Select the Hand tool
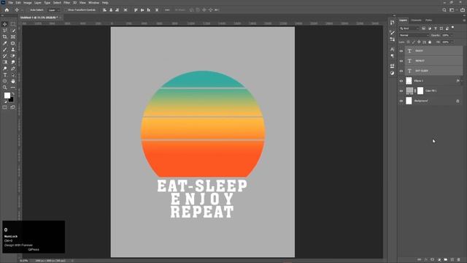This screenshot has width=467, height=263. 13,81
